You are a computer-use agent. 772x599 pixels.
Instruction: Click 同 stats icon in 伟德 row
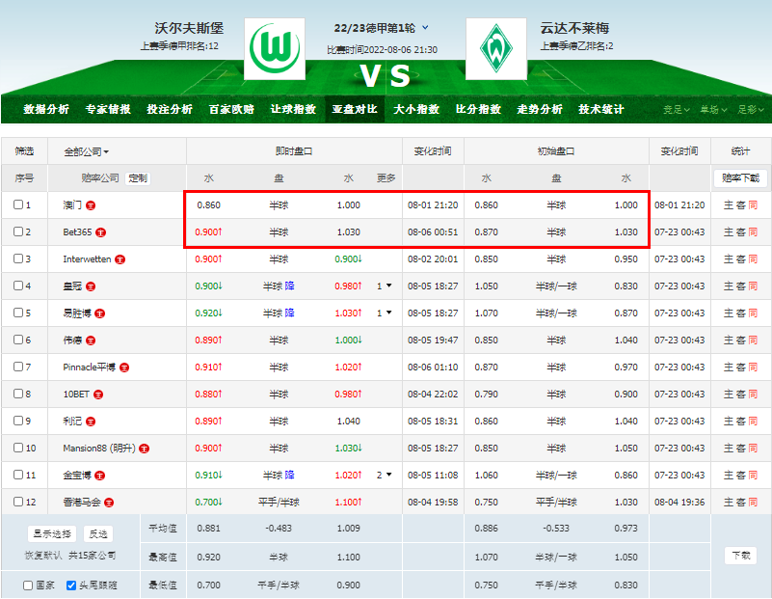tap(754, 340)
